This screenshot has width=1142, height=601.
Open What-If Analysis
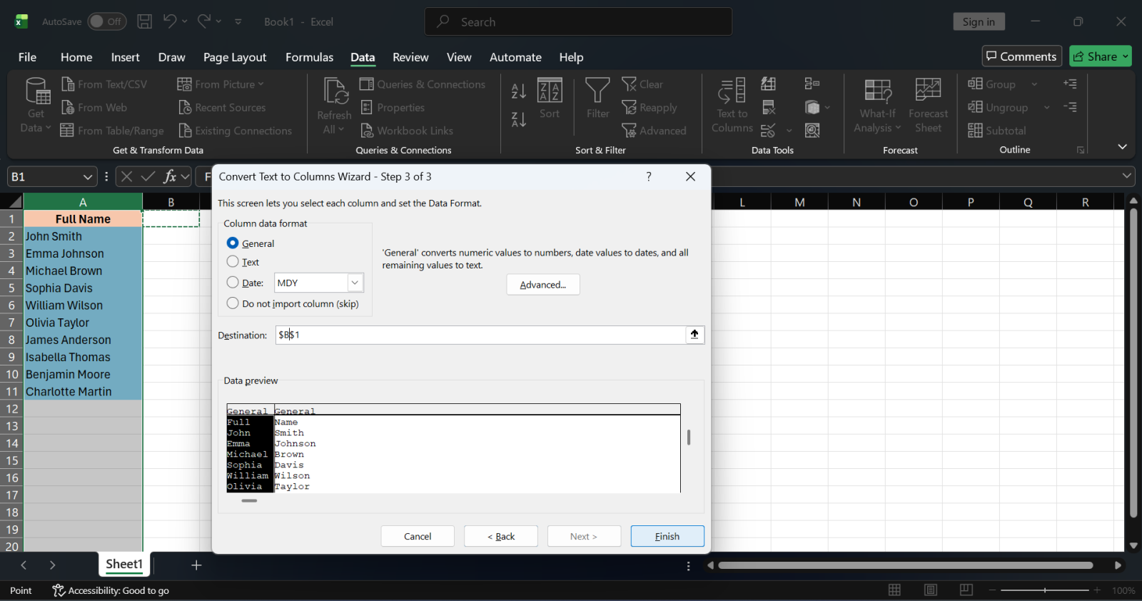point(878,106)
